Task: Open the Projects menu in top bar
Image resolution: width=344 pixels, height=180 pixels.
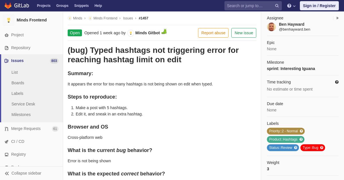Action: click(x=44, y=6)
